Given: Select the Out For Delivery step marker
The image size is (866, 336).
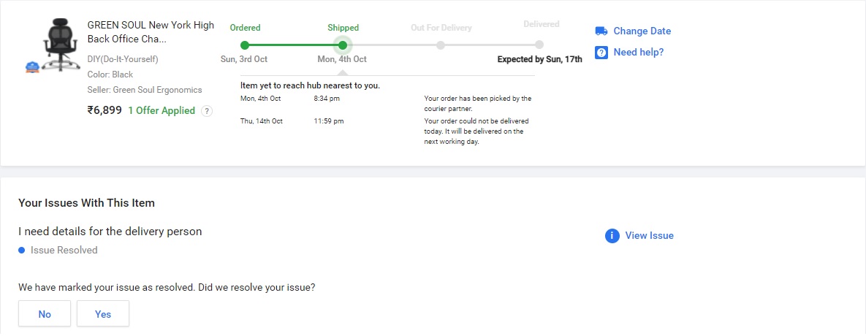Looking at the screenshot, I should click(441, 45).
